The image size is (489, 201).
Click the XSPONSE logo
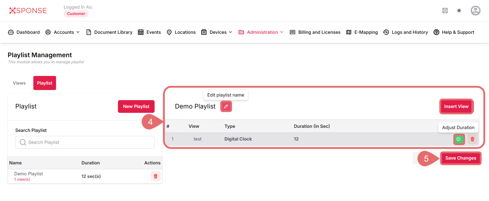28,11
